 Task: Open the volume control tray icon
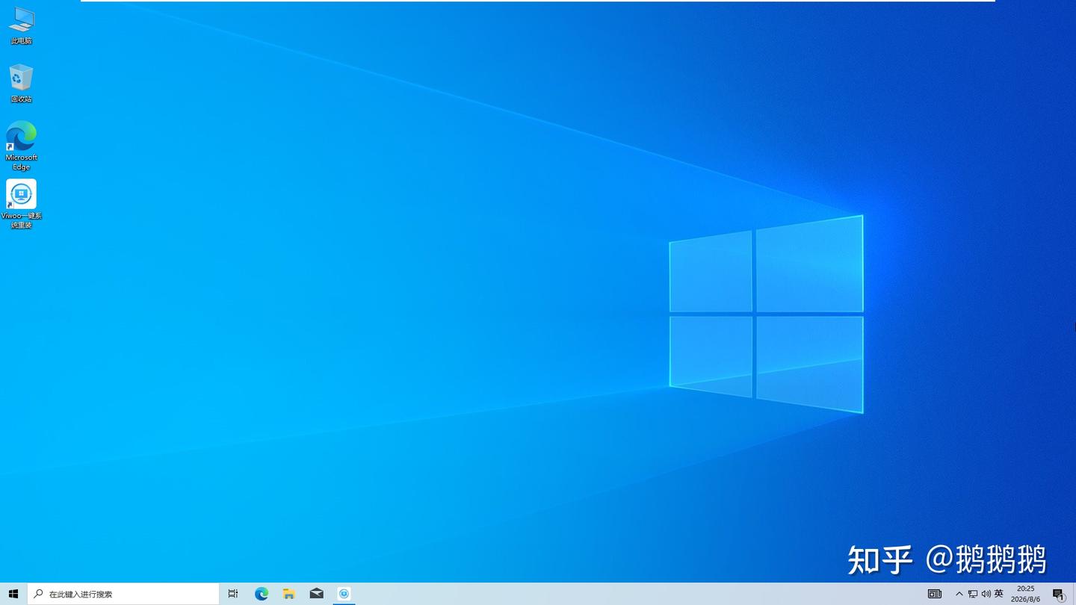tap(986, 594)
